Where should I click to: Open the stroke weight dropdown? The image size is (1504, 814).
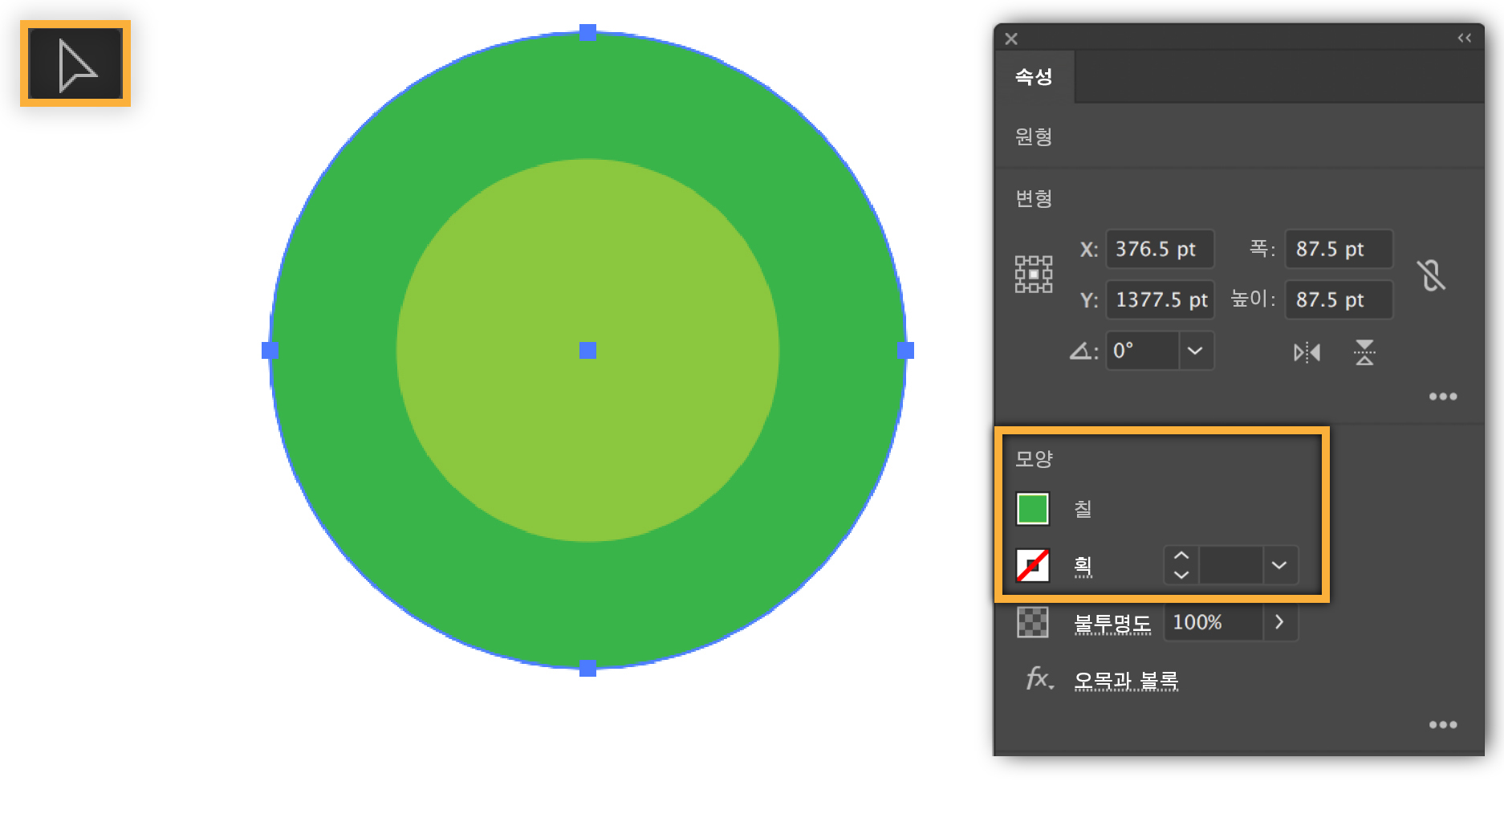pyautogui.click(x=1280, y=565)
